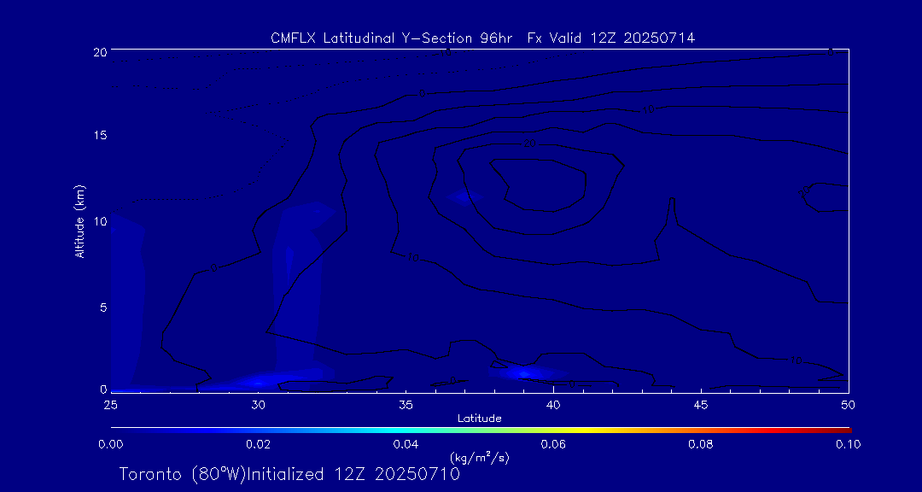Click the 'Latitude' x-axis label
This screenshot has width=922, height=492.
pos(479,419)
